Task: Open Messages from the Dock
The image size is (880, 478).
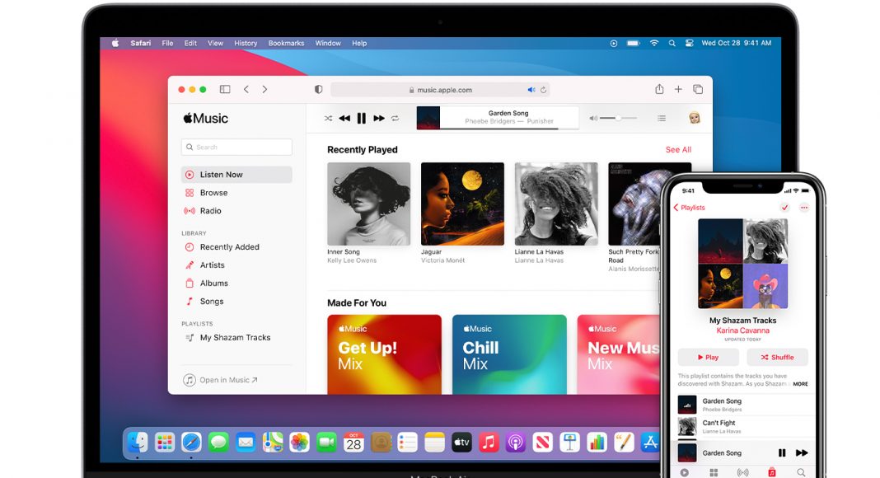Action: point(218,443)
